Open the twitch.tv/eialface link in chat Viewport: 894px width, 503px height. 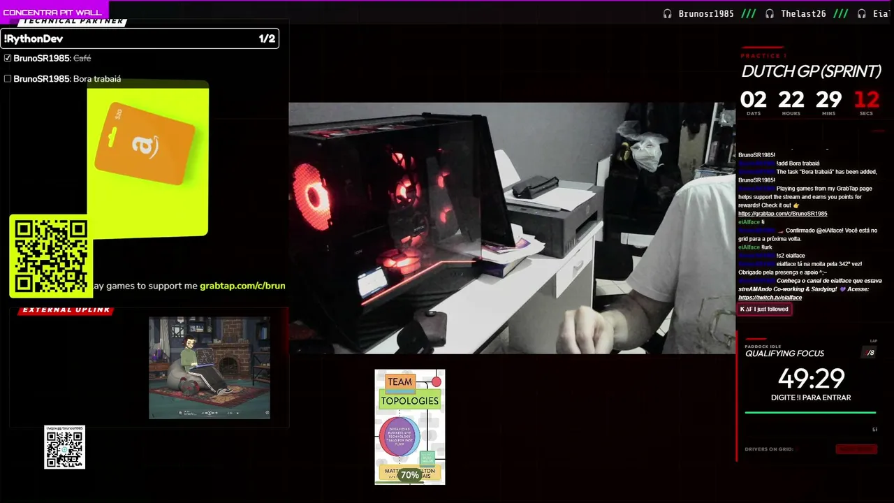[x=770, y=298]
